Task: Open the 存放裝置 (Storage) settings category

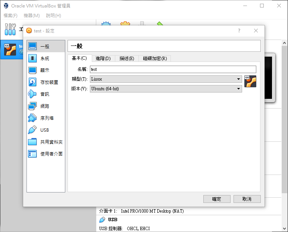Action: [46, 82]
